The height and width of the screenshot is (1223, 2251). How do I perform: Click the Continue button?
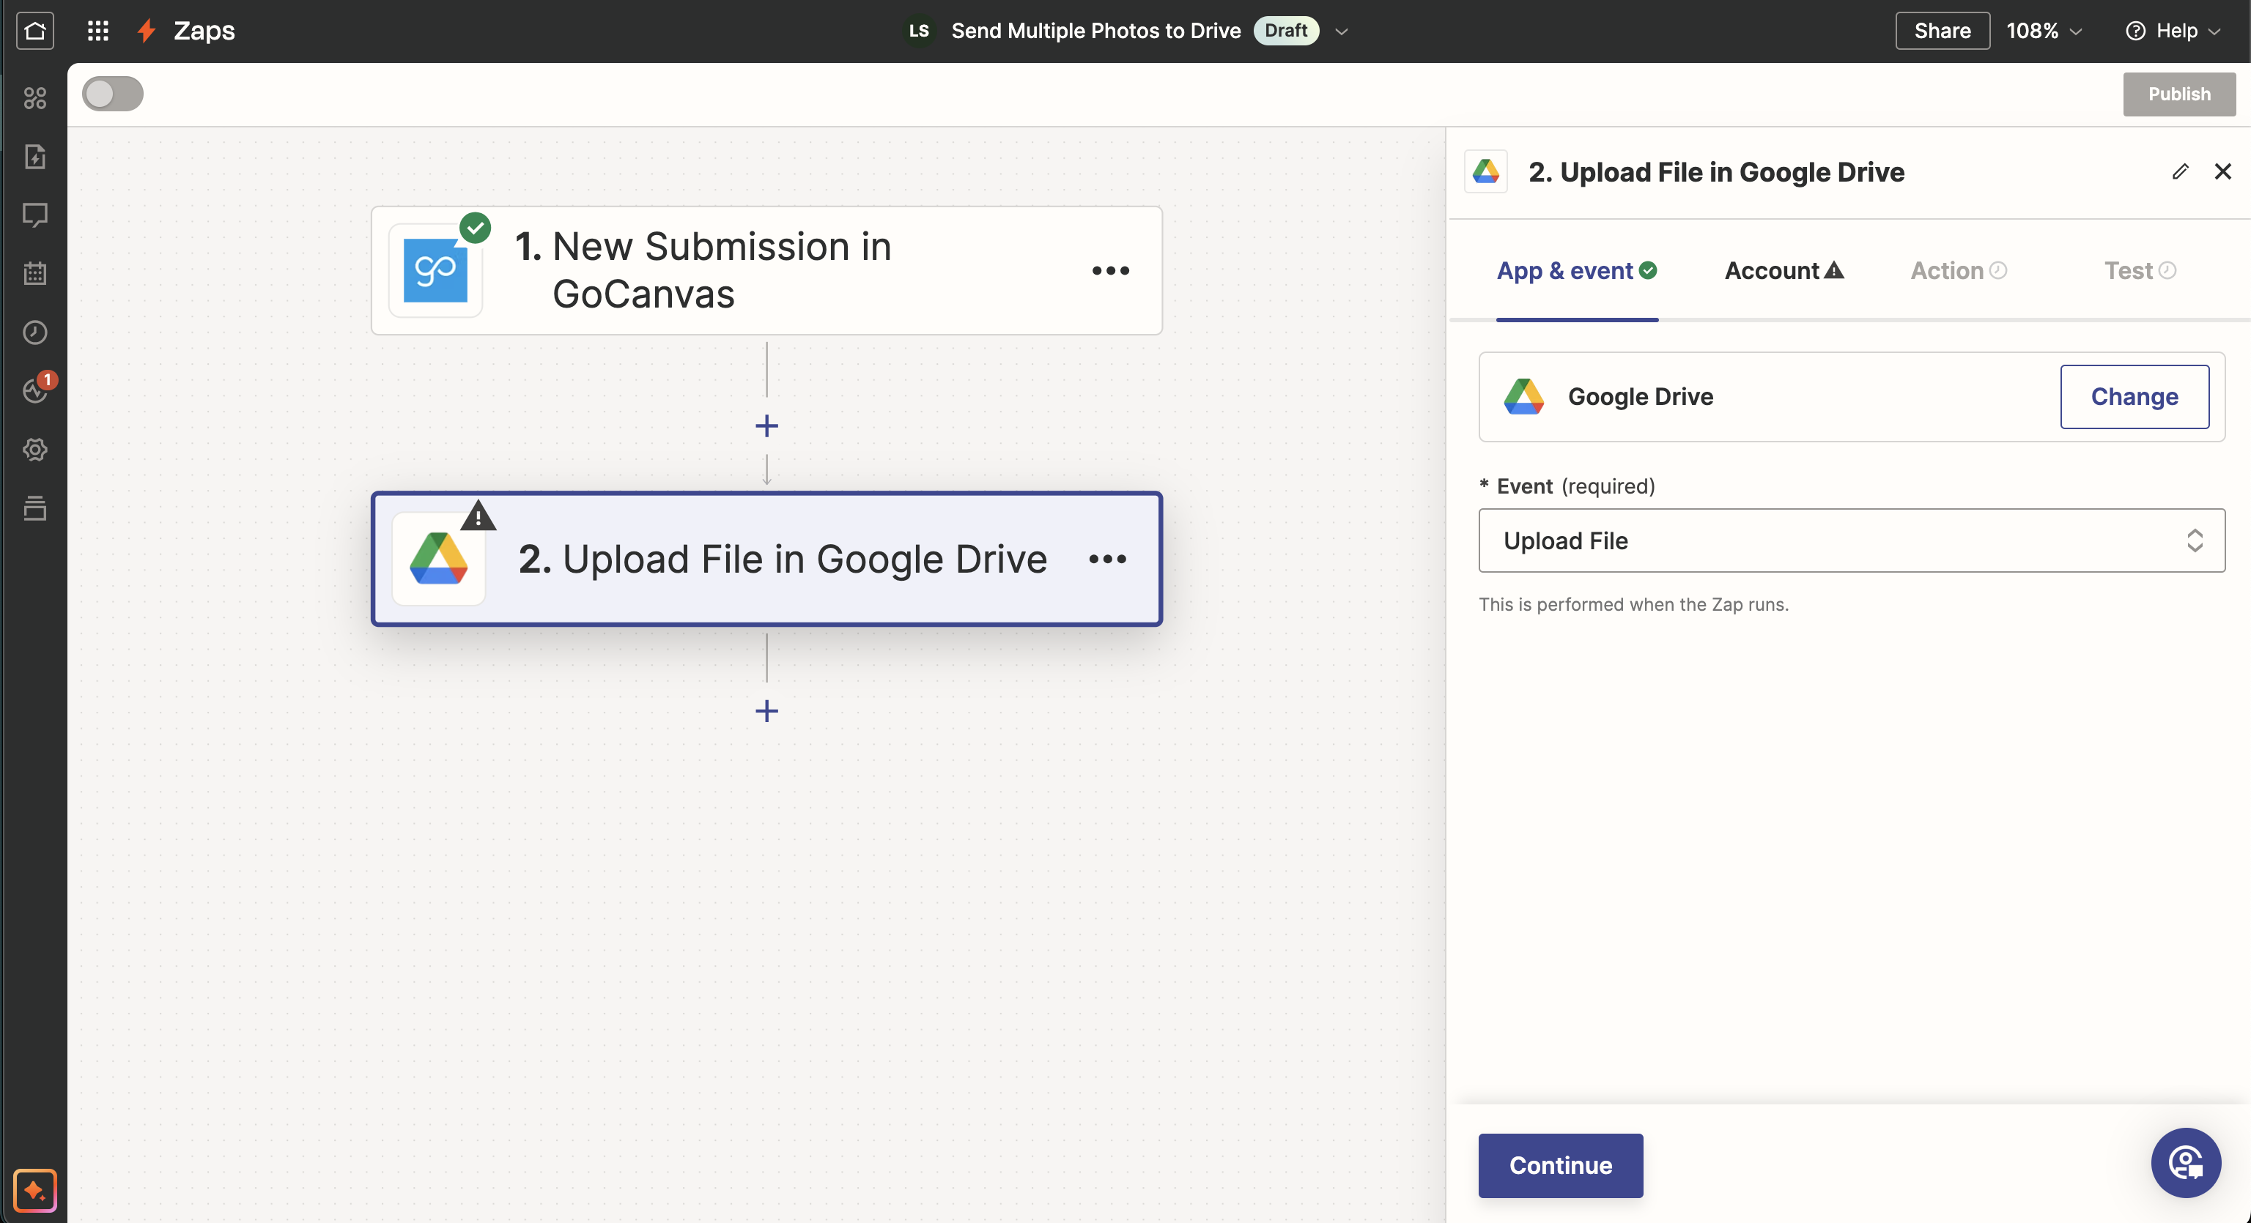1560,1165
